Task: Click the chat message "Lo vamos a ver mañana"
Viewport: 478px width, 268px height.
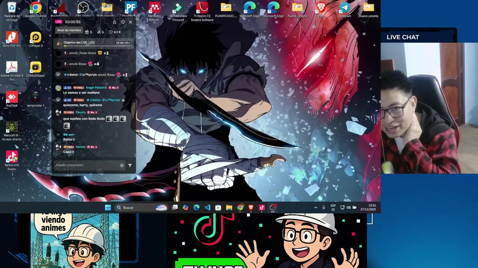Action: [81, 93]
